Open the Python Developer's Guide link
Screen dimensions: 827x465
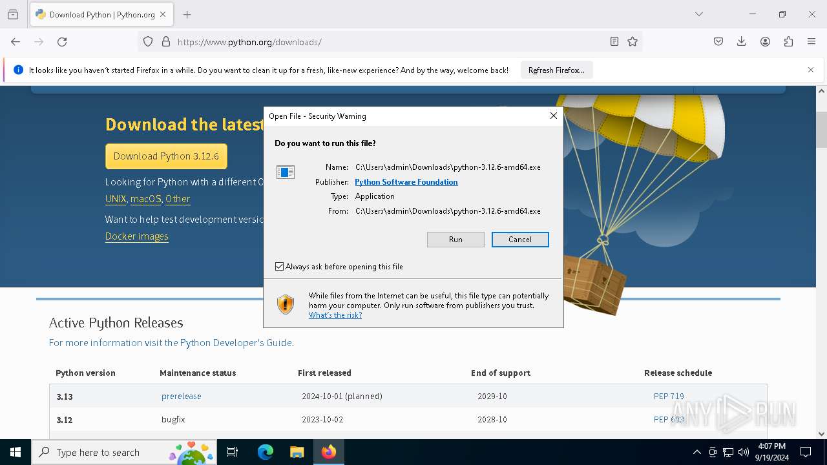click(236, 343)
